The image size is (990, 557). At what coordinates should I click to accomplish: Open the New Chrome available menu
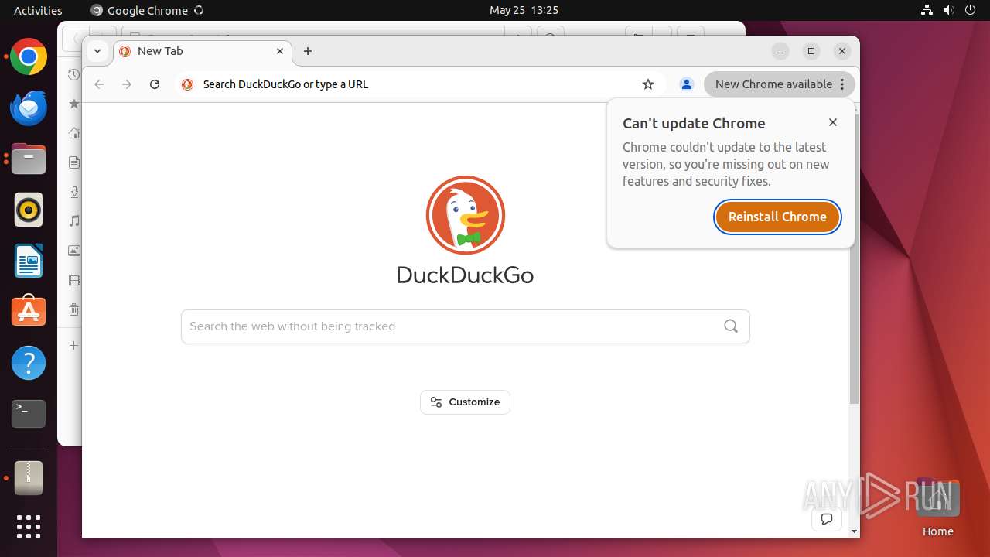point(780,84)
